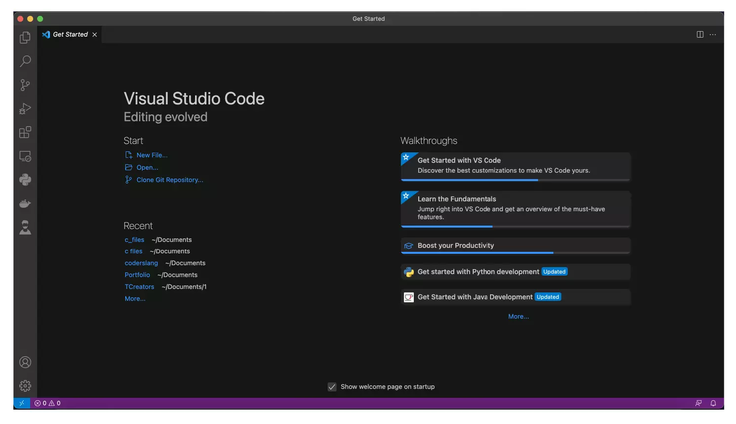Screen dimensions: 736x424
Task: Open the Manage gear icon
Action: coord(25,386)
